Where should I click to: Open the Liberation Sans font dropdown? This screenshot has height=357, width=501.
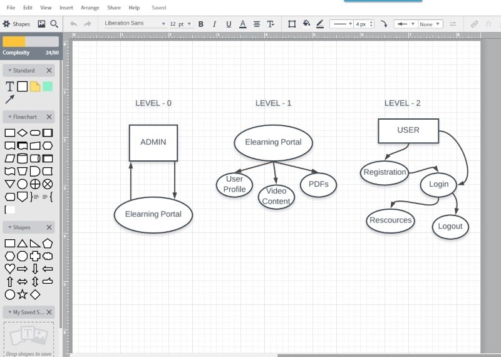135,24
